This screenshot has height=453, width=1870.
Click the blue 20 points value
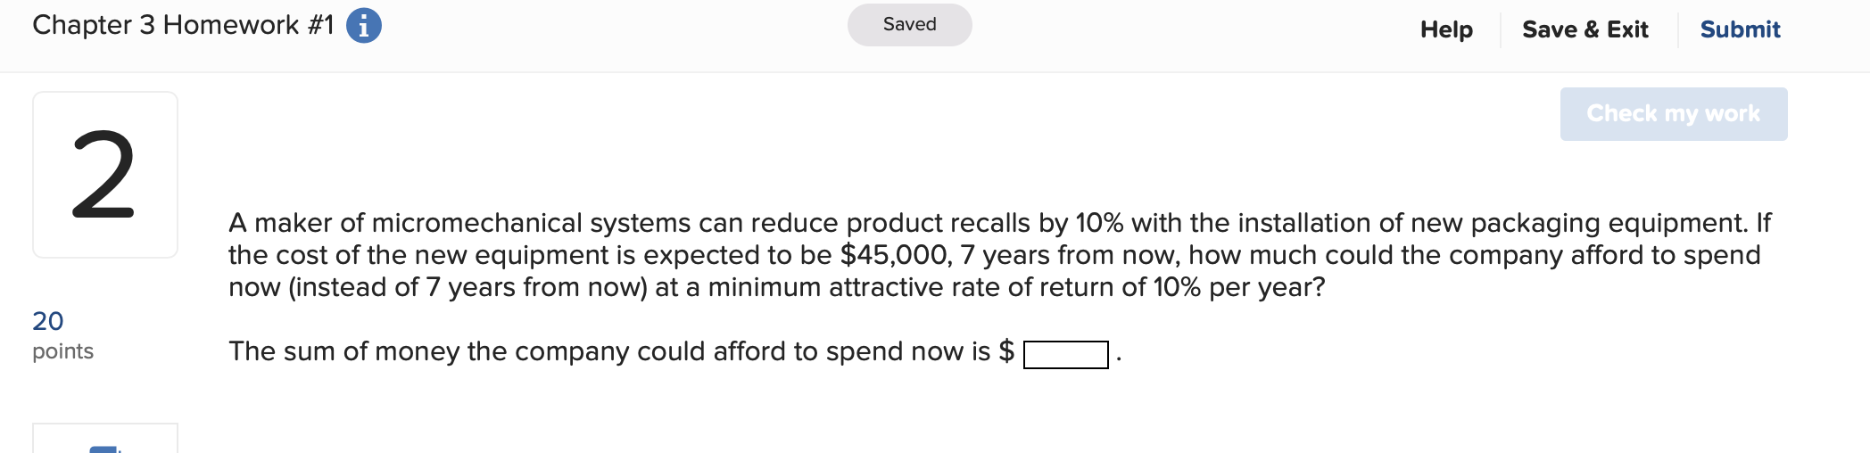[x=48, y=321]
